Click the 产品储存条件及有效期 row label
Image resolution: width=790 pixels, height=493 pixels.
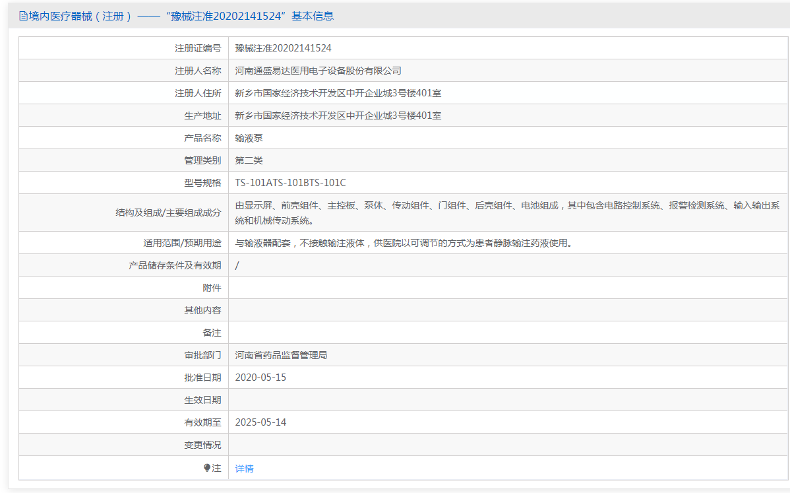(x=175, y=265)
